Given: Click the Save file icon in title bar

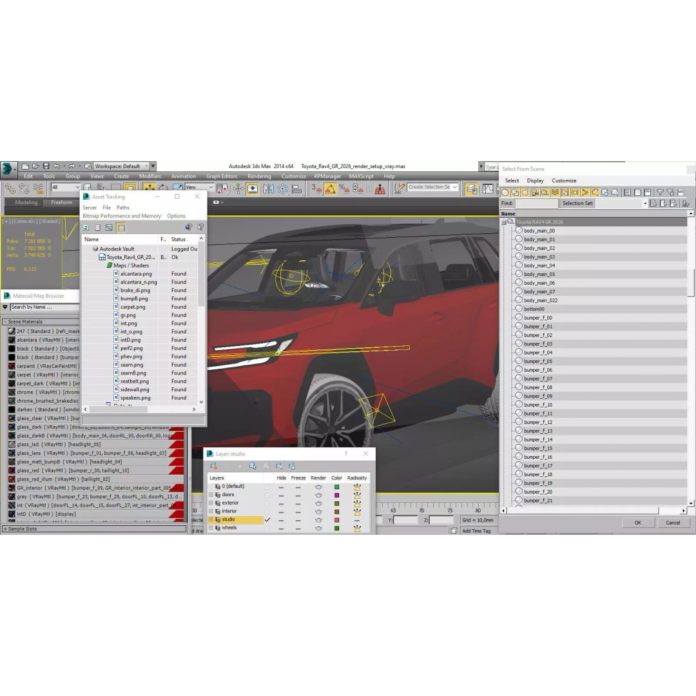Looking at the screenshot, I should [x=46, y=166].
